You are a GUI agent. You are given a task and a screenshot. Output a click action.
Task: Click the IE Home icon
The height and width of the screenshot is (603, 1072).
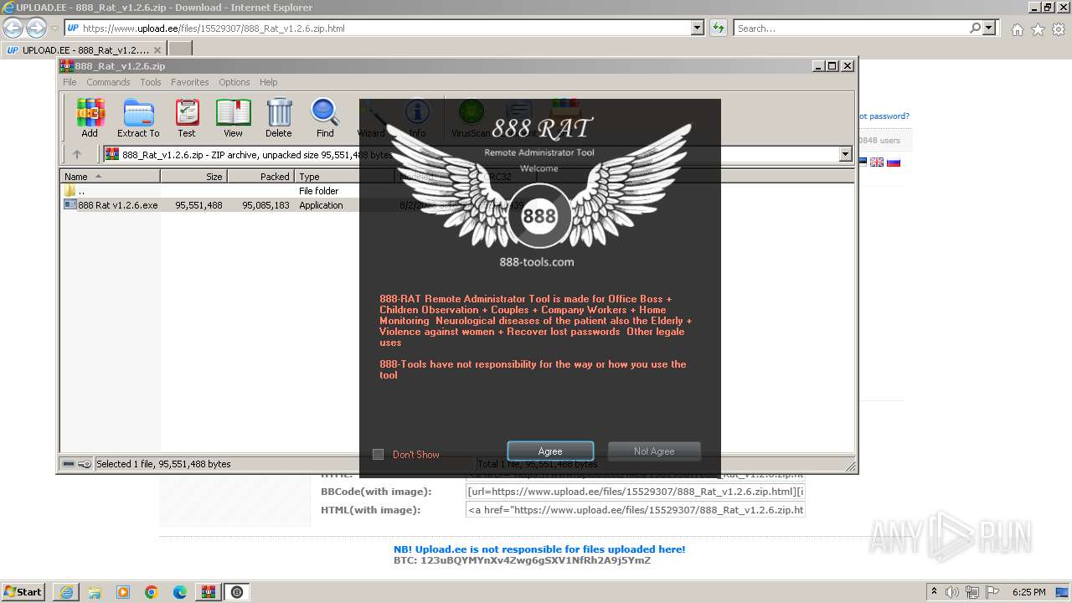coord(1017,29)
